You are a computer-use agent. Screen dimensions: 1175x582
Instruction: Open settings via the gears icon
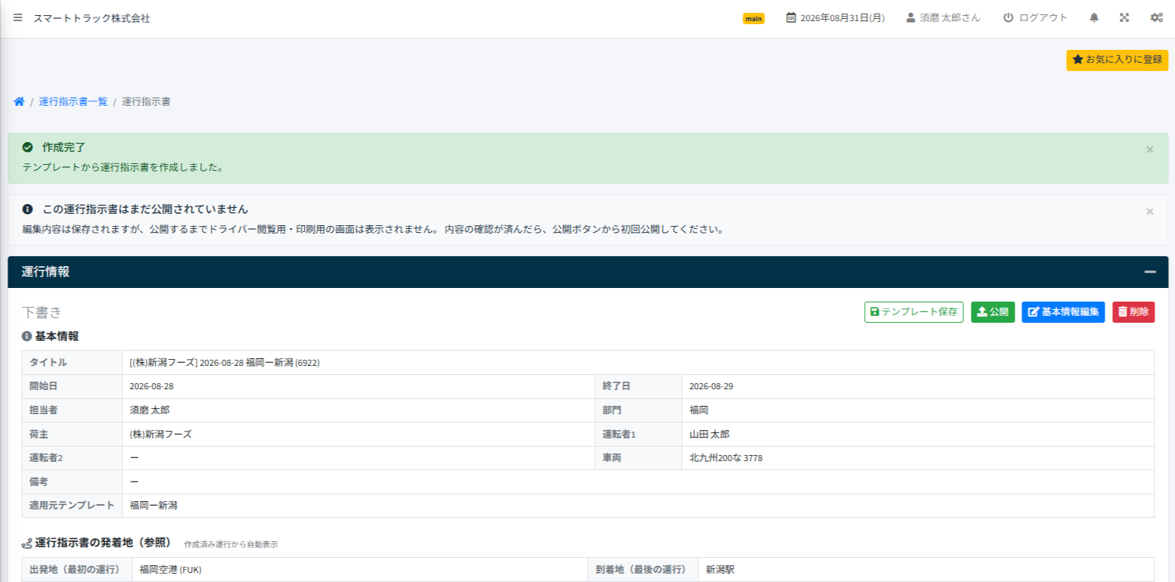1156,17
